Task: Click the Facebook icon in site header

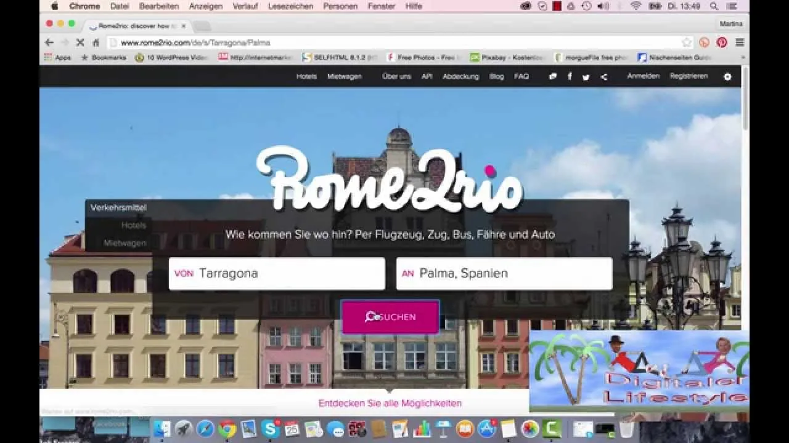Action: 570,76
